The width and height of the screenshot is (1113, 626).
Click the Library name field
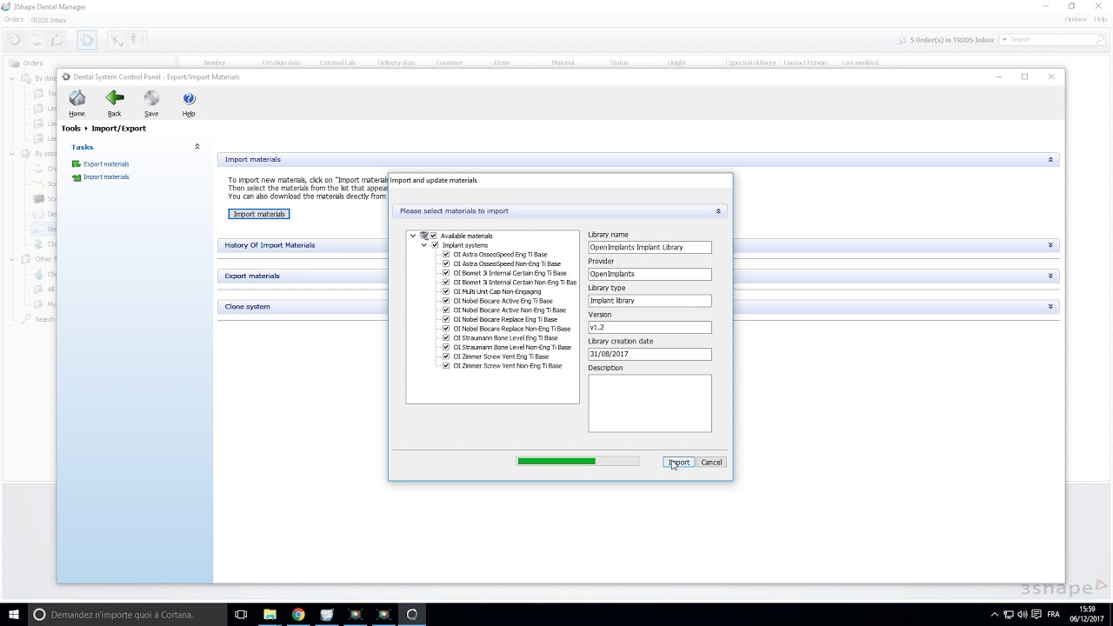[650, 248]
